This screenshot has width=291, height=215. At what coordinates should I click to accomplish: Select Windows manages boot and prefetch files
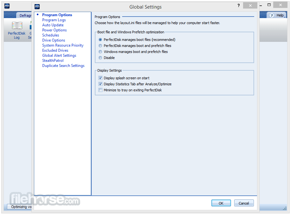coord(133,52)
